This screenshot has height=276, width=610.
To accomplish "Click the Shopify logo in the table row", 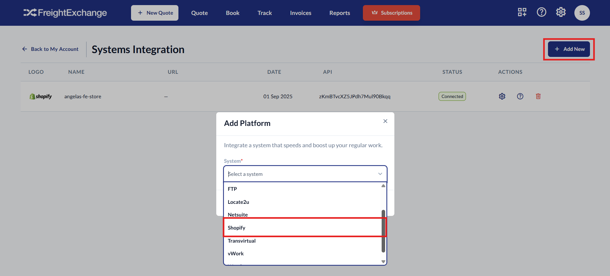I will pyautogui.click(x=41, y=96).
